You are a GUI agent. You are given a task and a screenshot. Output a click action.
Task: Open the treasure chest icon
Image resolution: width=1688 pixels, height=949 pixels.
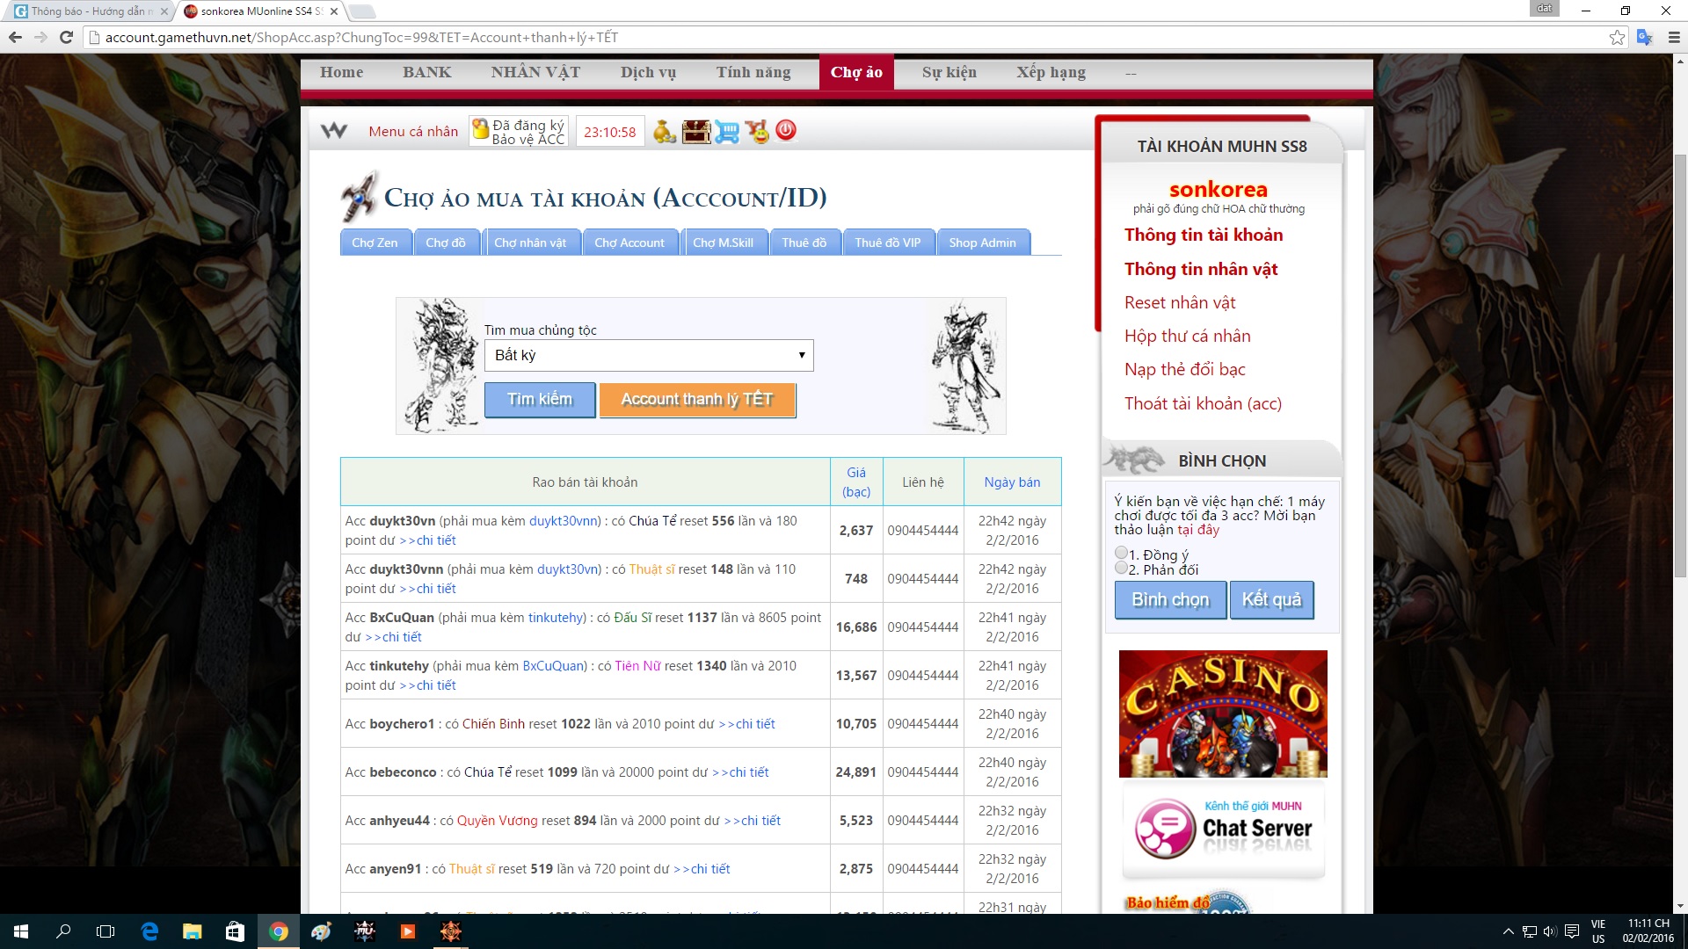click(696, 132)
